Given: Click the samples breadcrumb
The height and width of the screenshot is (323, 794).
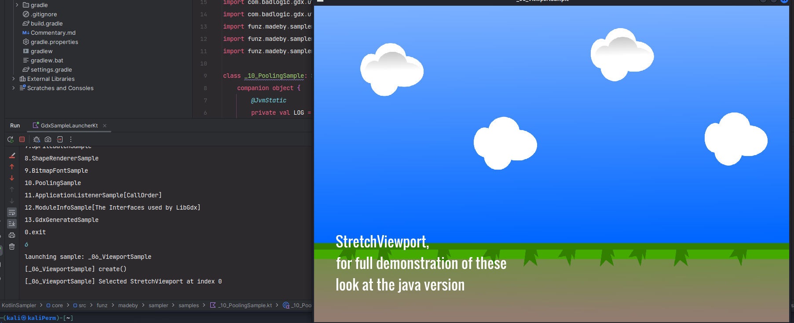Looking at the screenshot, I should tap(189, 305).
